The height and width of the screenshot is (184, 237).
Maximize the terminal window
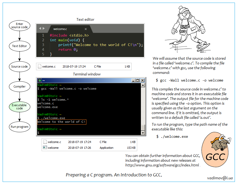click(x=137, y=80)
